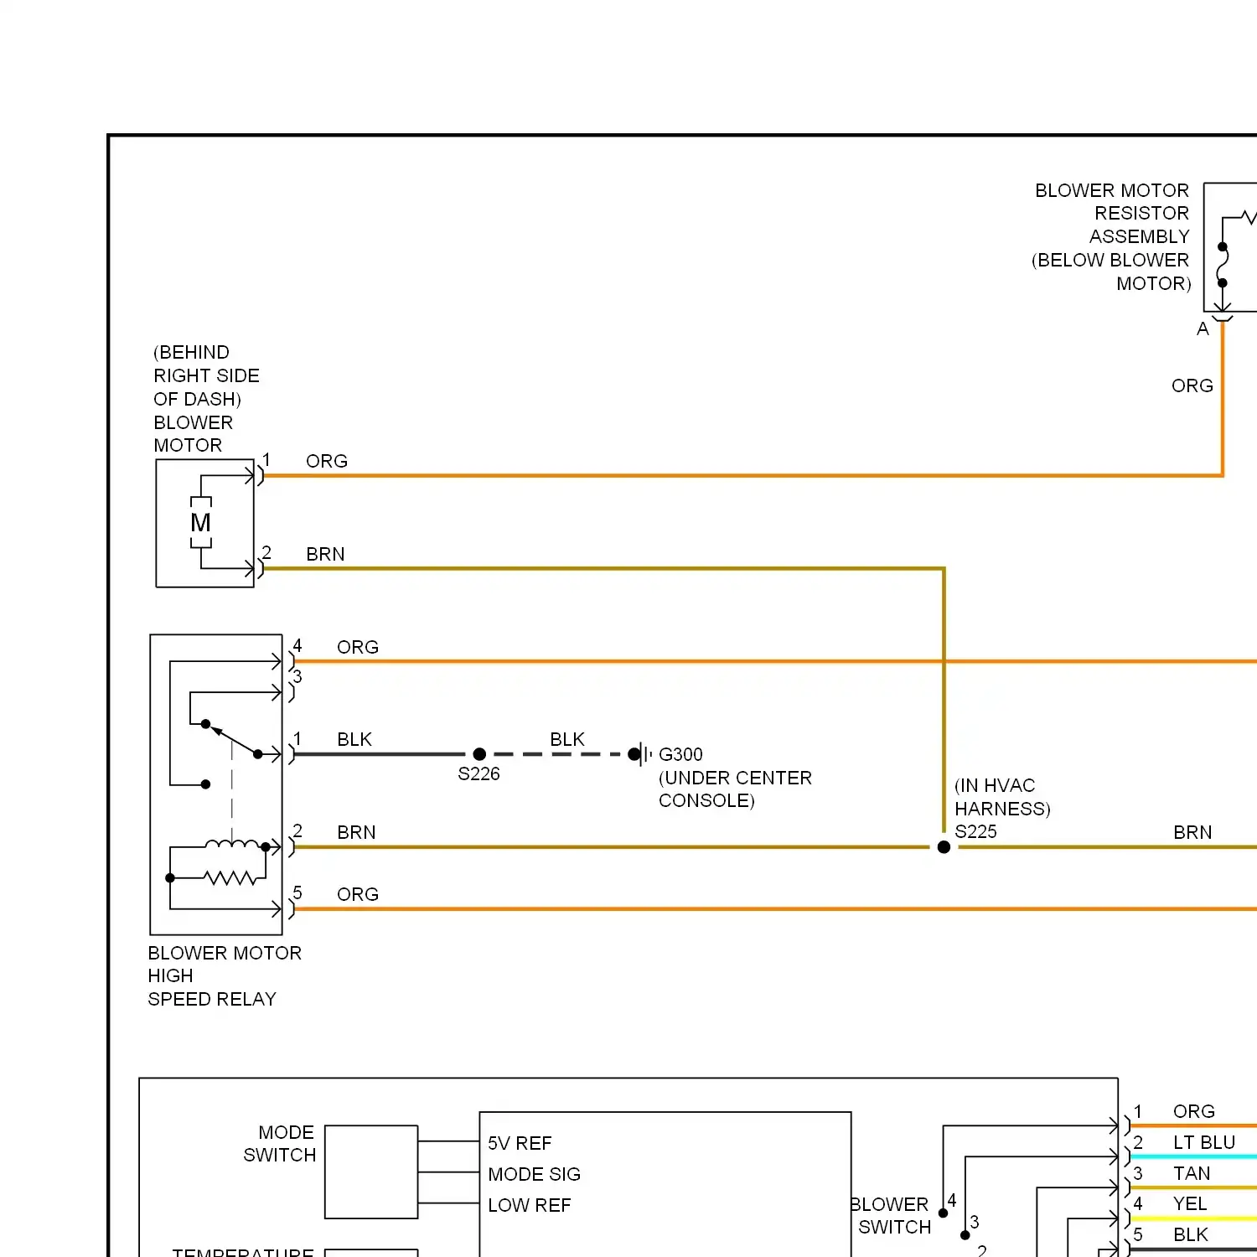Select BRN wire label at blower motor pin 2
Screen dimensions: 1257x1257
tap(325, 555)
